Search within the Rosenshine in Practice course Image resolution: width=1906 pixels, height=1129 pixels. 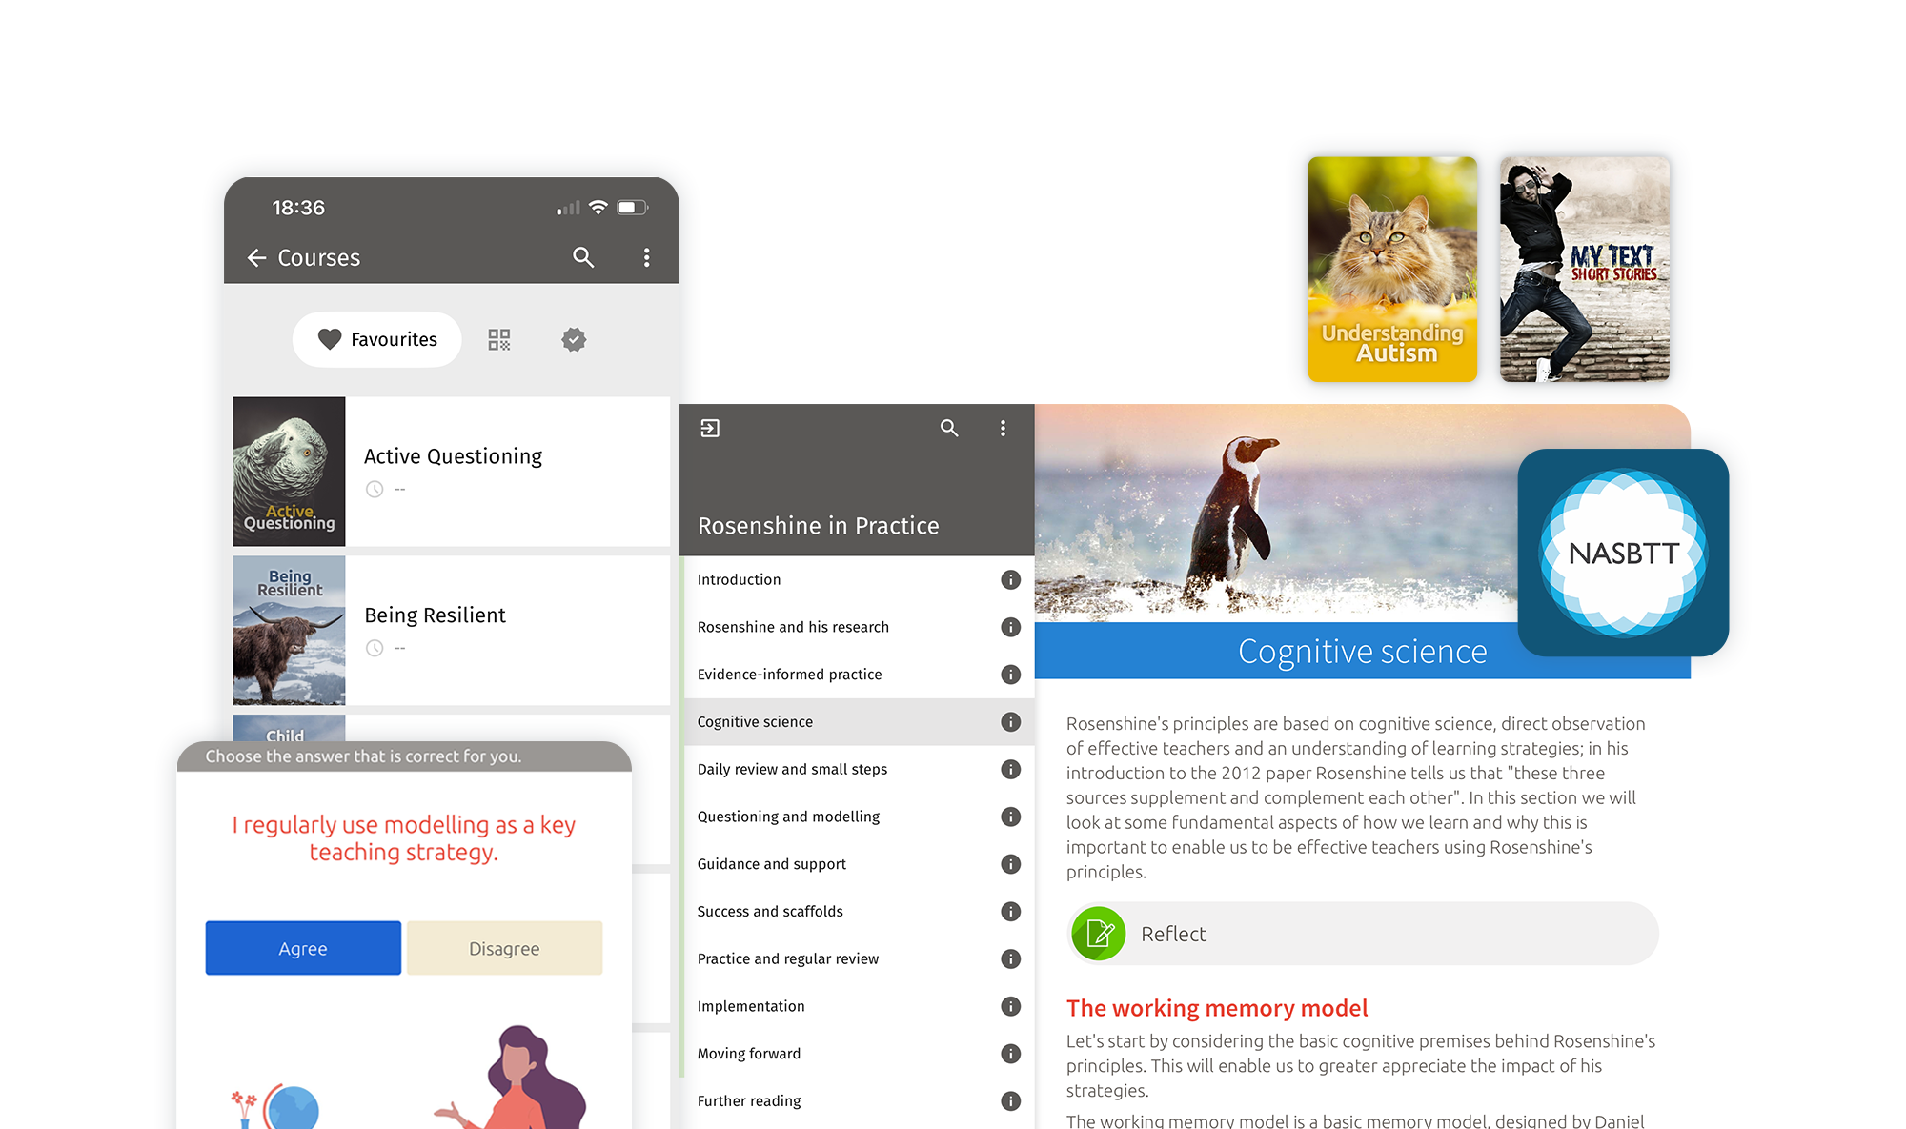point(949,428)
